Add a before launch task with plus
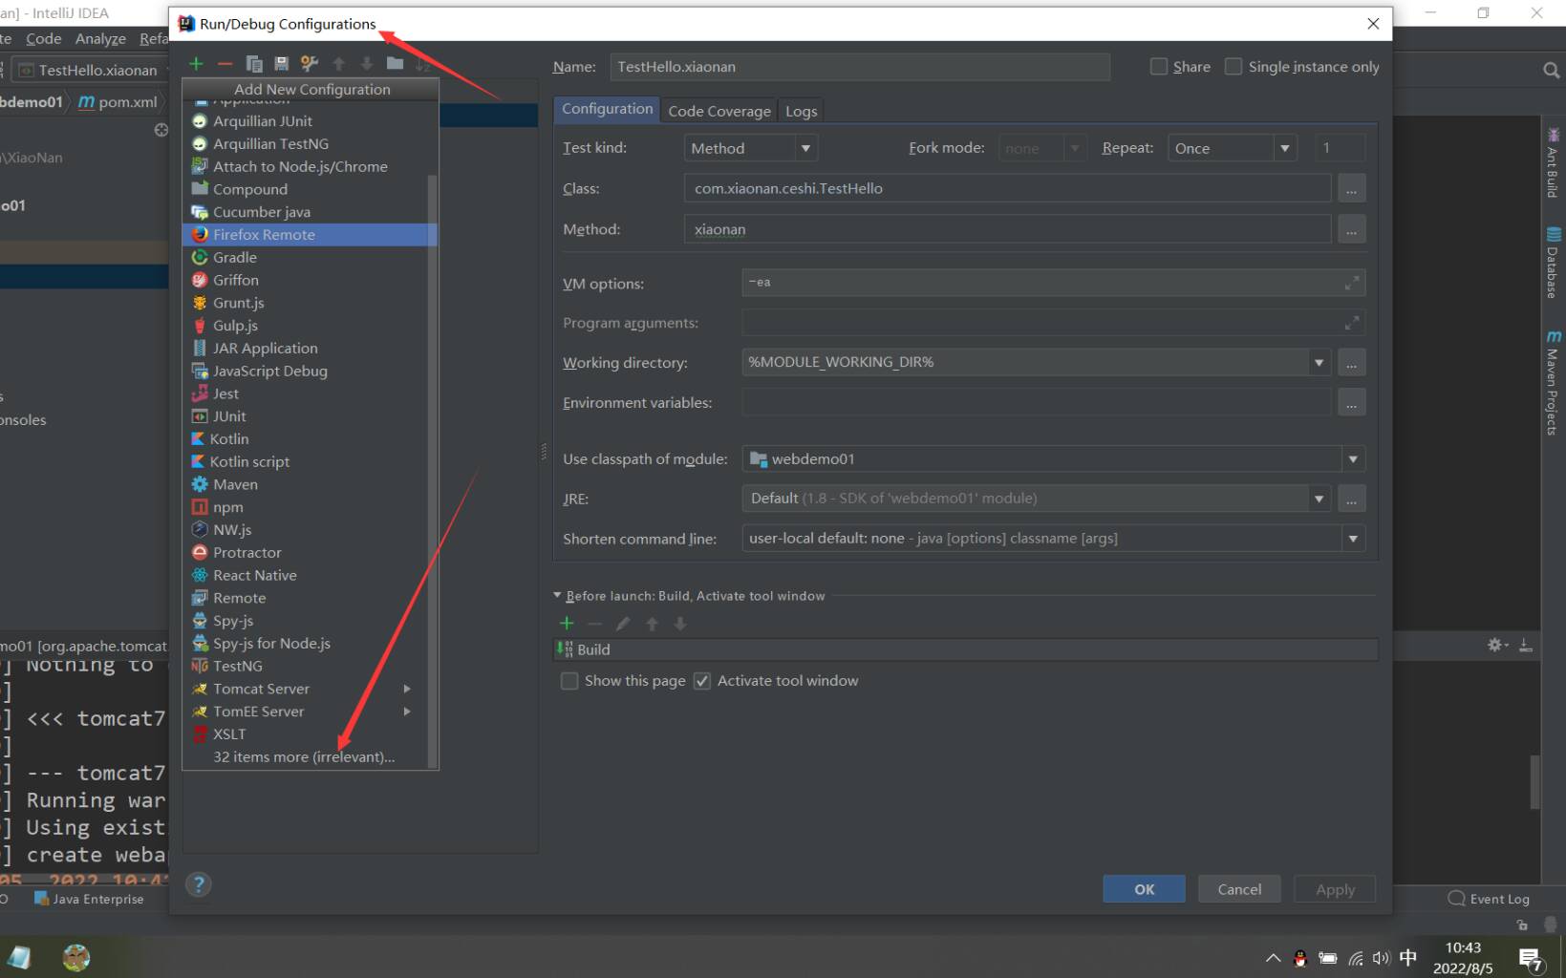This screenshot has height=978, width=1566. (567, 624)
